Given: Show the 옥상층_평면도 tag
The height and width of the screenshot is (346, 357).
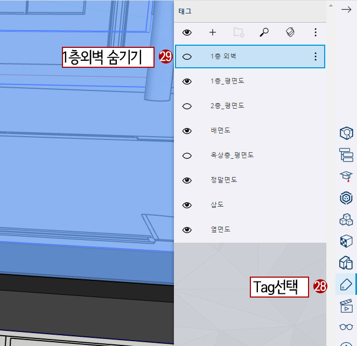Looking at the screenshot, I should tap(187, 156).
